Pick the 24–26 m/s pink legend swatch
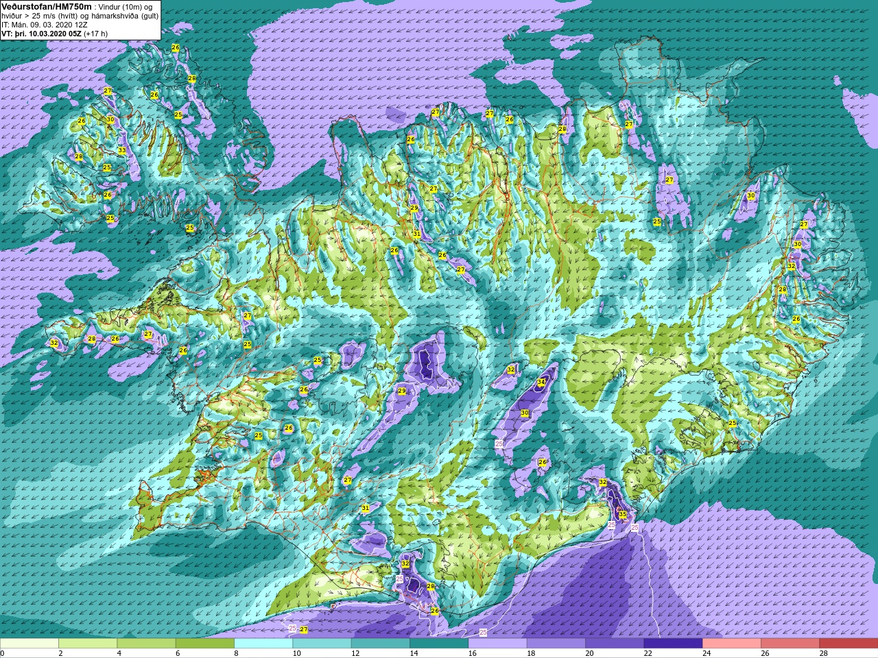878x658 pixels. tap(732, 644)
